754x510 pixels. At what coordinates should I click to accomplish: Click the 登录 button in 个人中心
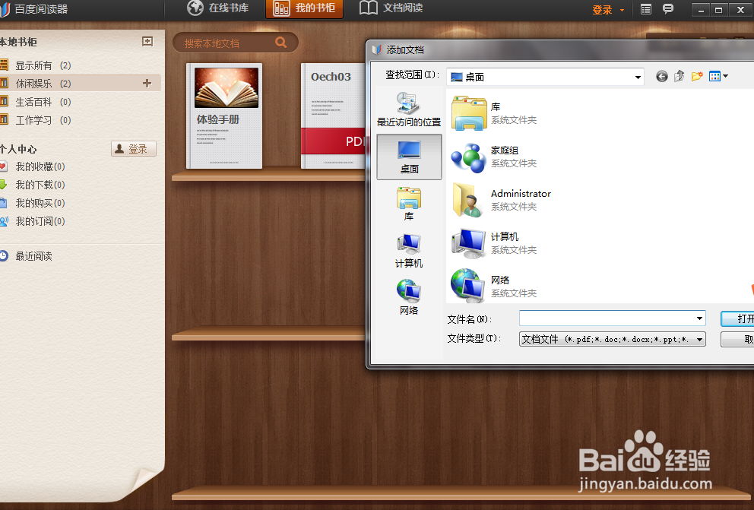(x=134, y=149)
